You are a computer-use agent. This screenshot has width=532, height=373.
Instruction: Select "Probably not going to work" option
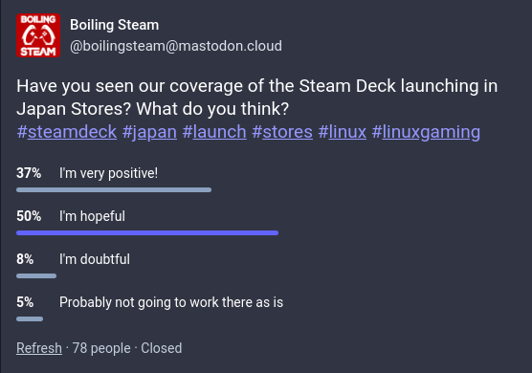[171, 302]
